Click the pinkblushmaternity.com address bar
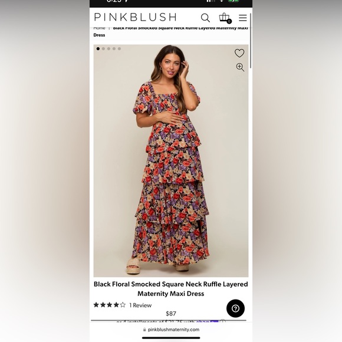This screenshot has width=342, height=342. click(x=171, y=330)
